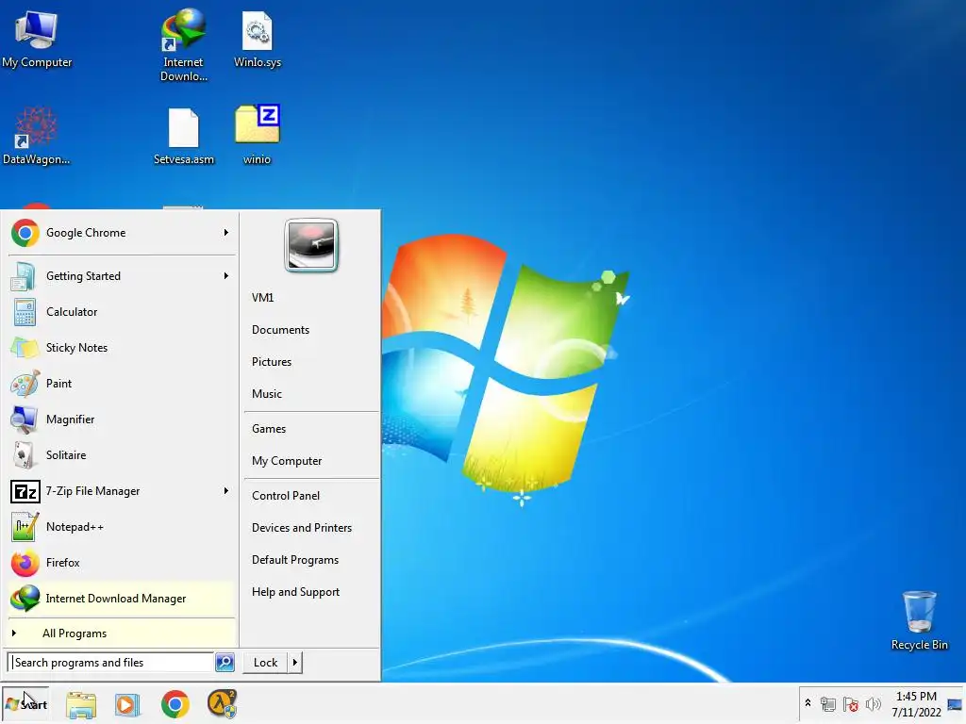Image resolution: width=966 pixels, height=724 pixels.
Task: Select DataWagon desktop shortcut
Action: click(37, 136)
